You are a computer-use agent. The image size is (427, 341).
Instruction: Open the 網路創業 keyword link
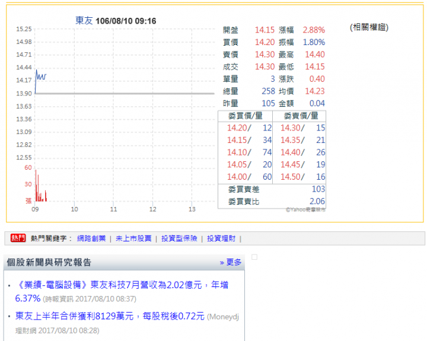(91, 238)
